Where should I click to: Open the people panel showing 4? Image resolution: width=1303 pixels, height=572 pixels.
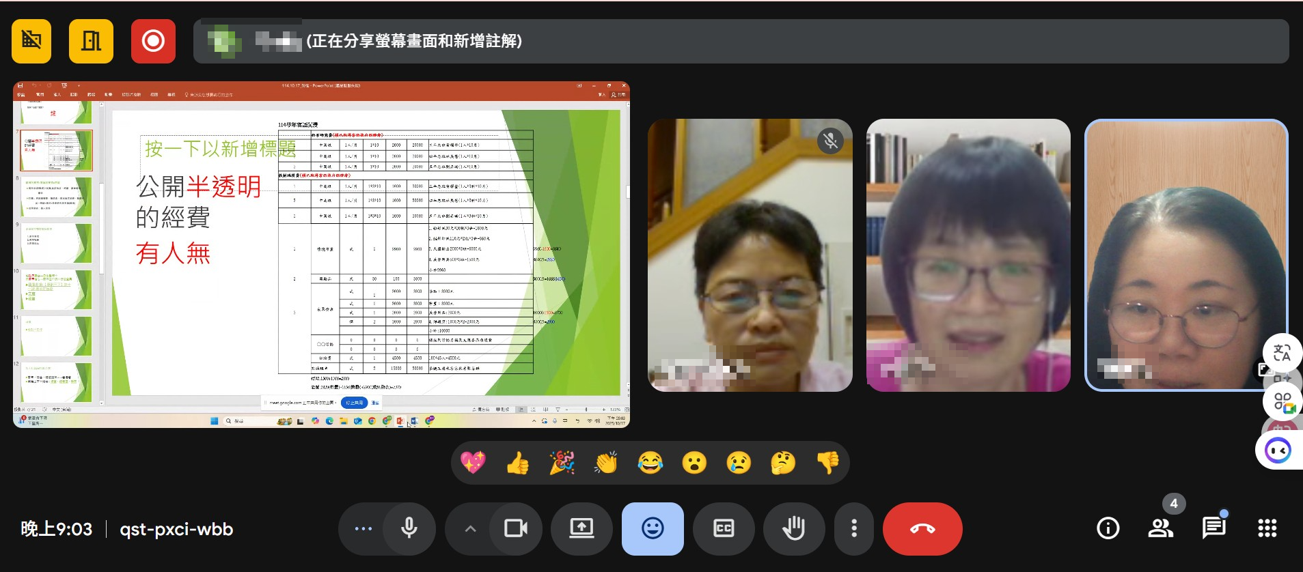[x=1160, y=528]
